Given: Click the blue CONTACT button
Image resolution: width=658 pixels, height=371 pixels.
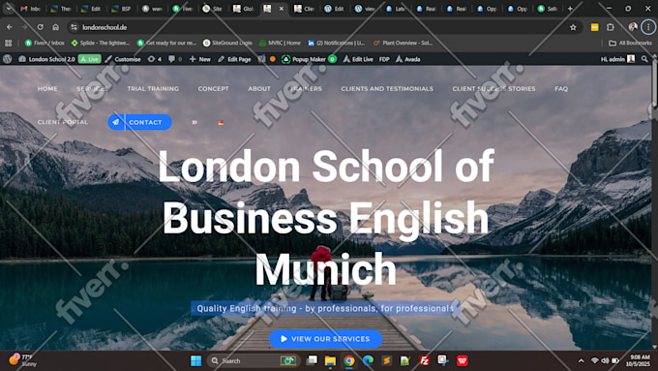Looking at the screenshot, I should click(139, 122).
